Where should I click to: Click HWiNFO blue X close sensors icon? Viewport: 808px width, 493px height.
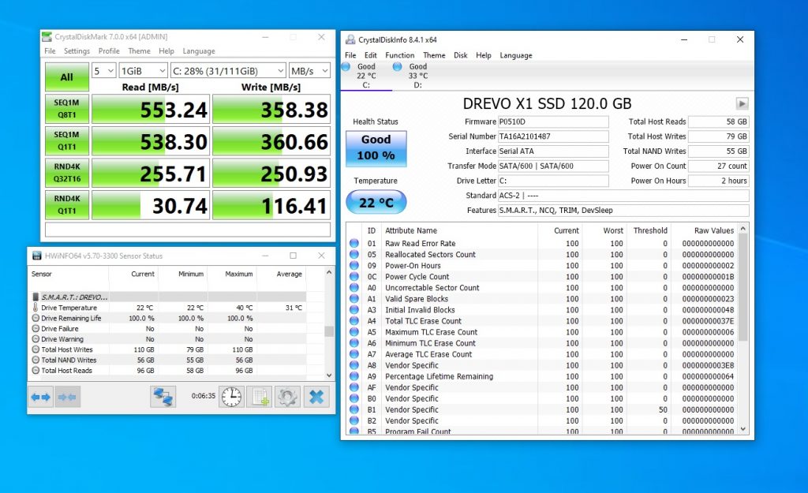point(316,397)
